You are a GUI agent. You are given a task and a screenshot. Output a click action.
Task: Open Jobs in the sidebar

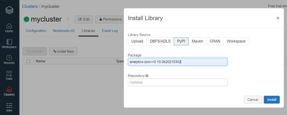tap(9, 107)
